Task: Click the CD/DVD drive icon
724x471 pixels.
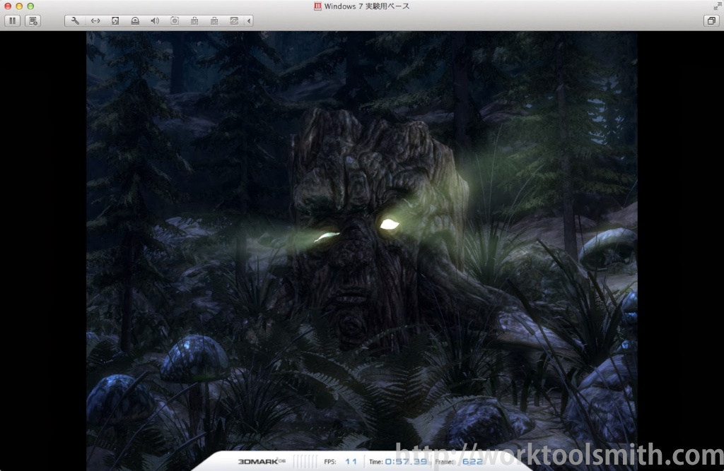Action: (x=135, y=20)
